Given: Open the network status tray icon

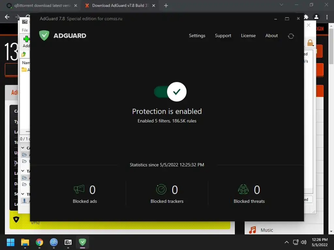Looking at the screenshot, I should tap(296, 242).
